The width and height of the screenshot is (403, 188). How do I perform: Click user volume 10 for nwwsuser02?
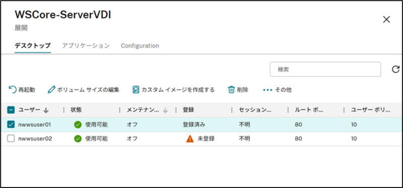354,139
